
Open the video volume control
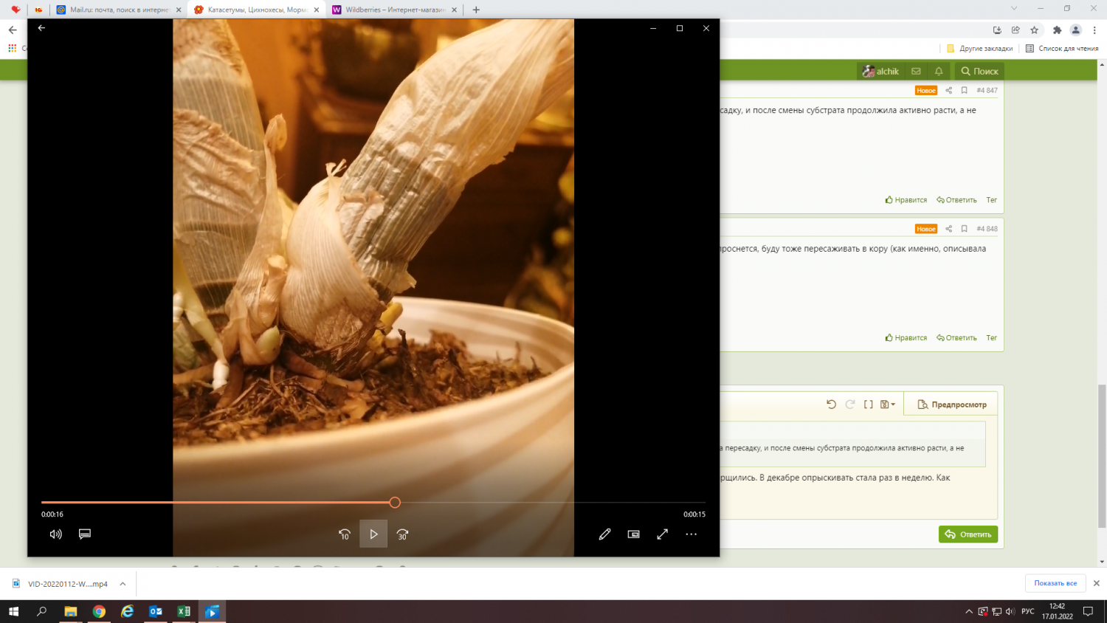click(x=56, y=534)
